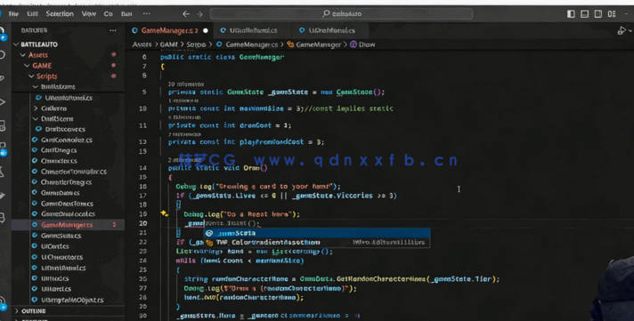Open the dropdown arrow beside the Run icon
The width and height of the screenshot is (634, 321).
630,31
